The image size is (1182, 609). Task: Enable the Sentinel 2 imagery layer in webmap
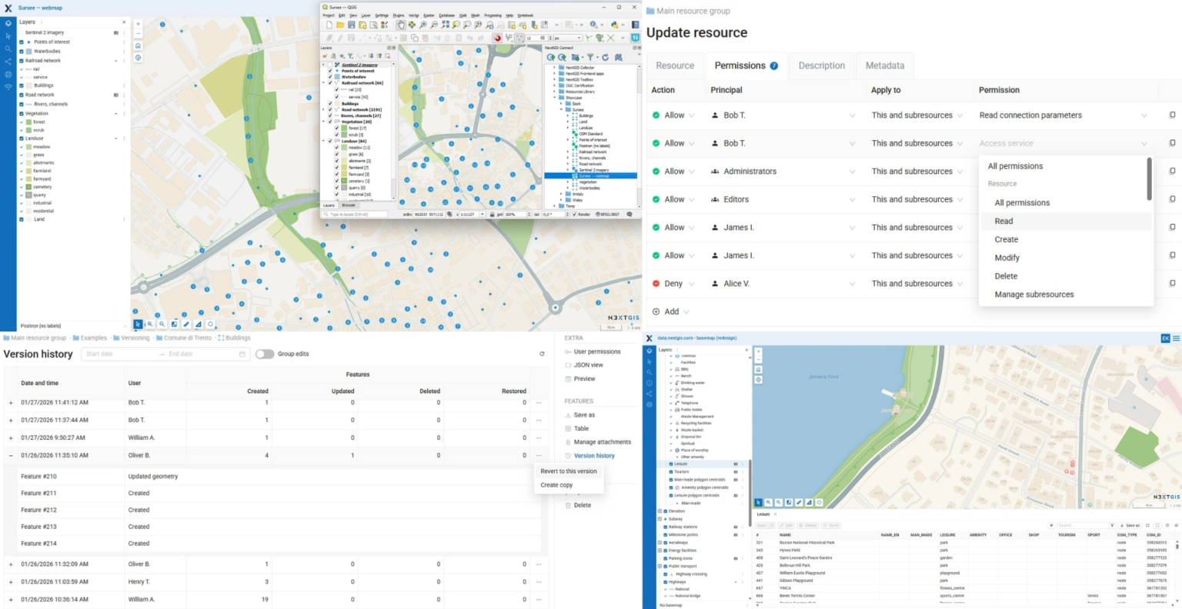pos(22,33)
